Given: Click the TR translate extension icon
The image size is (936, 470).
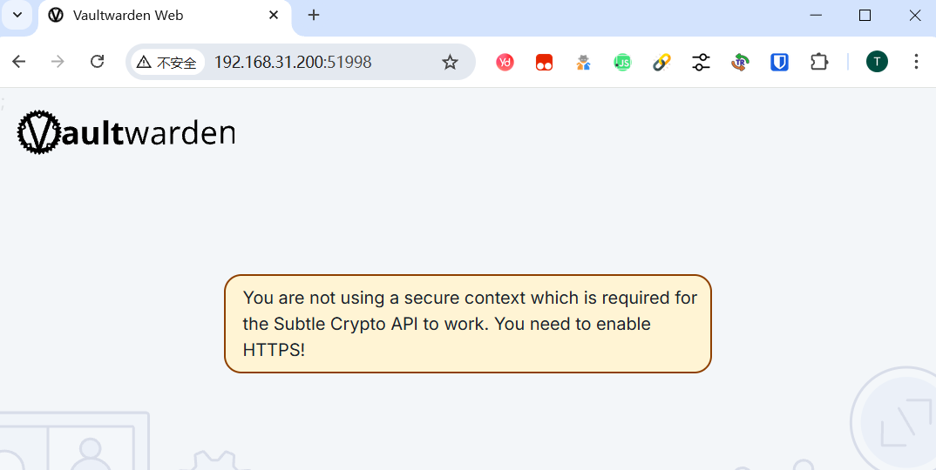Looking at the screenshot, I should coord(740,62).
